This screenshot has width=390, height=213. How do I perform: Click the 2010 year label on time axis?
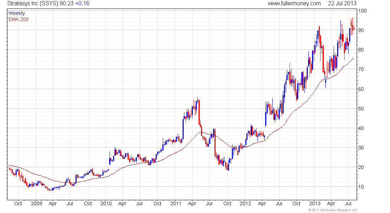pos(106,203)
